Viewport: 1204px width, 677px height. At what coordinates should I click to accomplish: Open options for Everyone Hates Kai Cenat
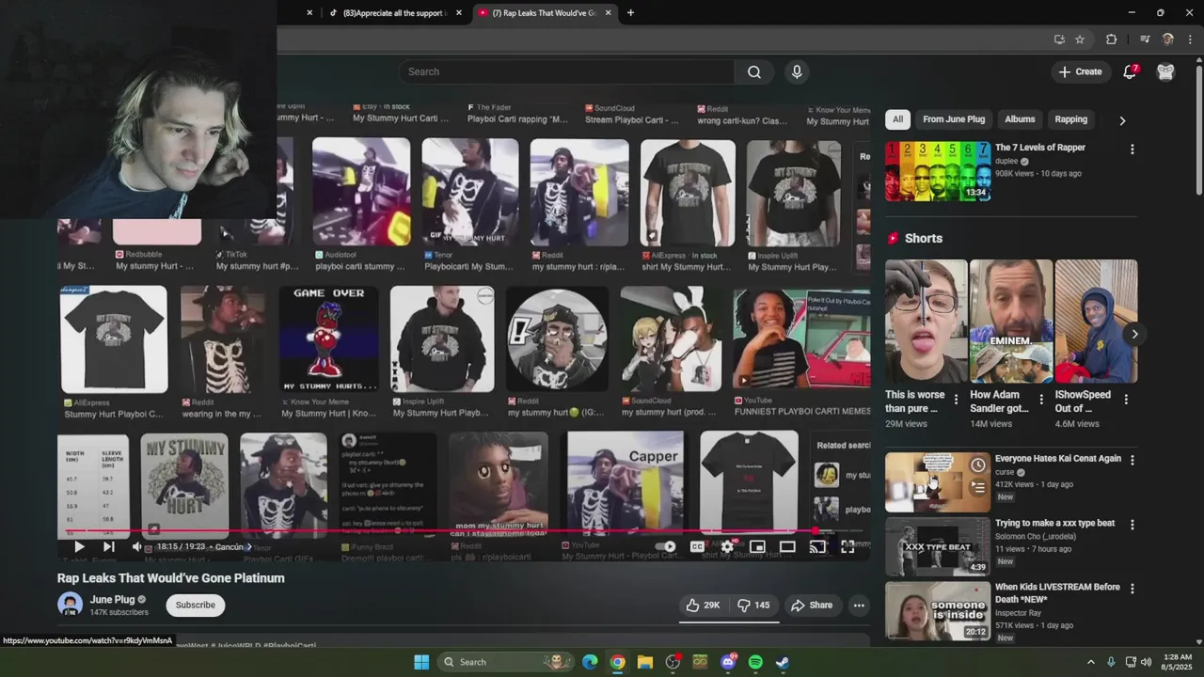[x=1132, y=460]
